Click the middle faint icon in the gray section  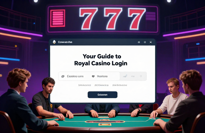tap(133, 76)
